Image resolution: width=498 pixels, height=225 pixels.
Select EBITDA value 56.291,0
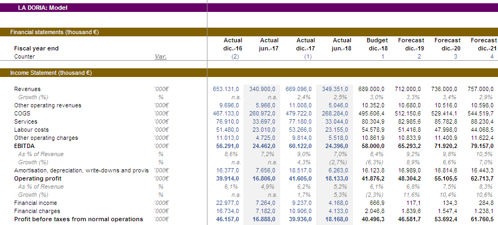(x=227, y=146)
